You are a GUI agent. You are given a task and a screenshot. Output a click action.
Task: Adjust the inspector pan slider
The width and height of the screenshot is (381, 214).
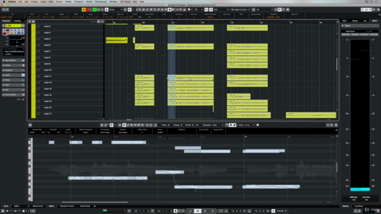(17, 42)
